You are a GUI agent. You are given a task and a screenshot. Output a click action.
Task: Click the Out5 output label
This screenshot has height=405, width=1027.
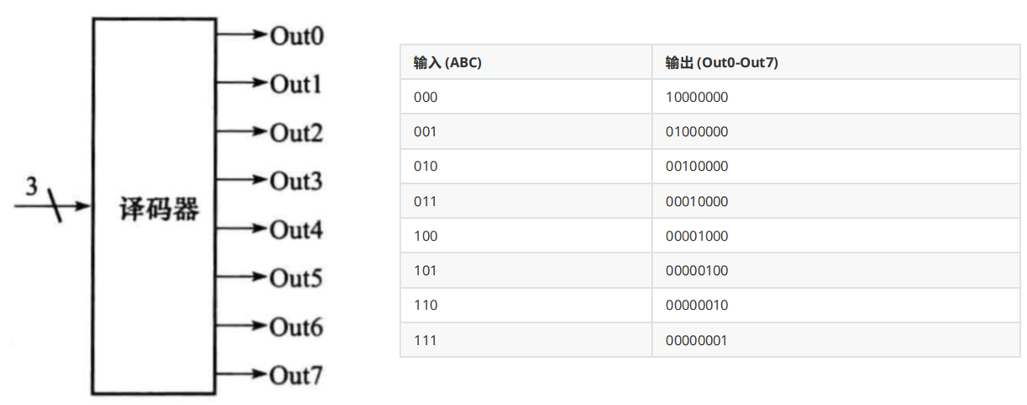[x=296, y=278]
